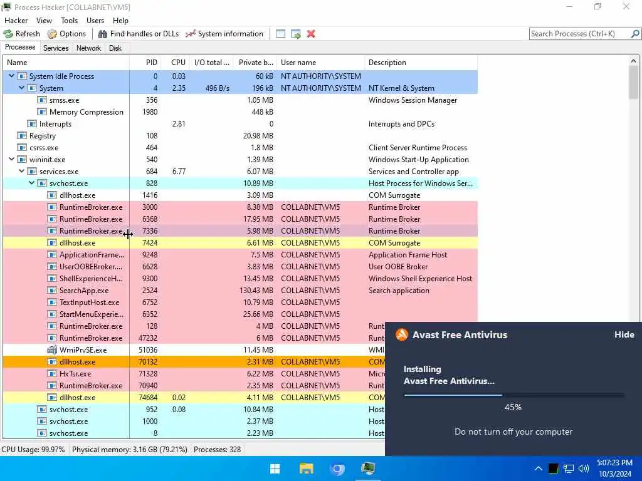Screen dimensions: 642x481
Task: Click the Registry process icon
Action: (x=22, y=135)
